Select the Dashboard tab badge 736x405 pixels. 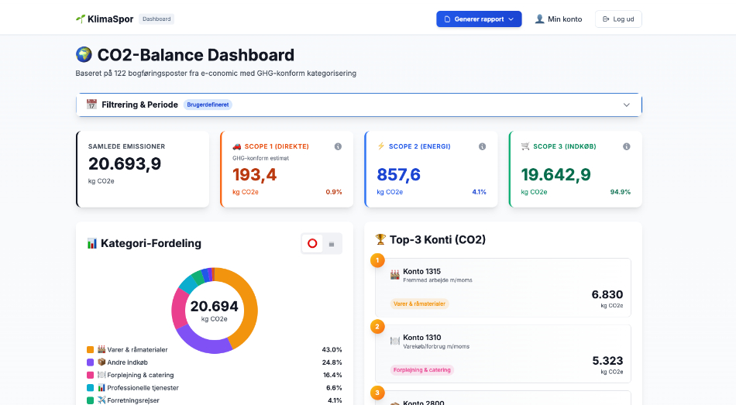click(156, 19)
